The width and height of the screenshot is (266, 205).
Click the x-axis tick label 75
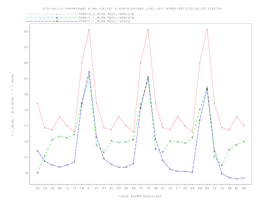click(222, 188)
